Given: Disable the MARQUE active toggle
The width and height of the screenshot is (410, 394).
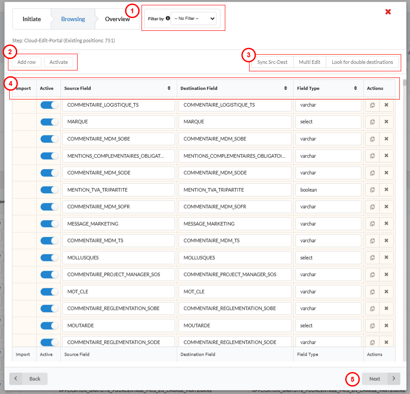Looking at the screenshot, I should [x=49, y=122].
